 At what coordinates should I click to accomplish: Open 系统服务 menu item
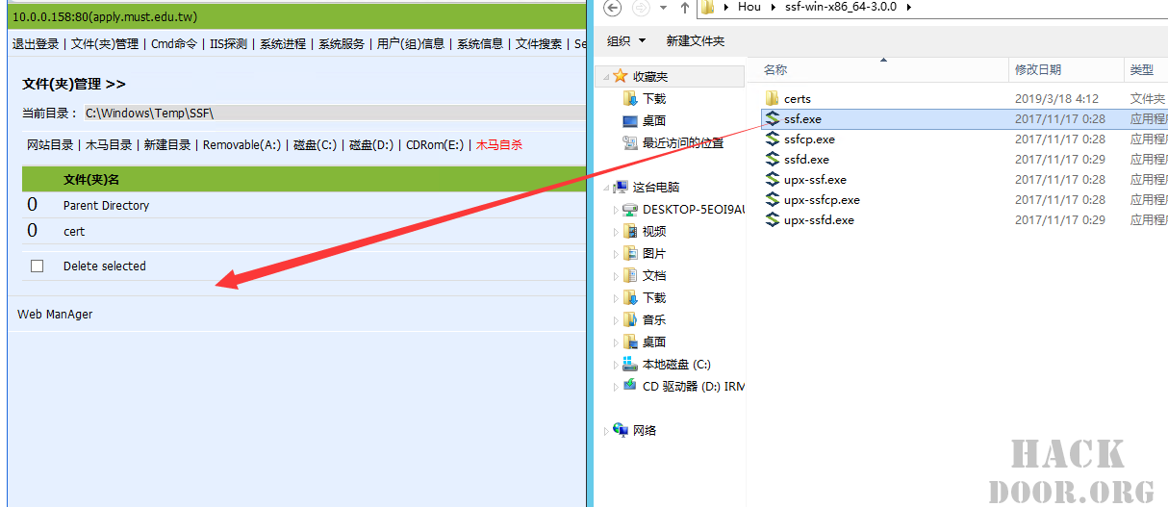click(342, 44)
